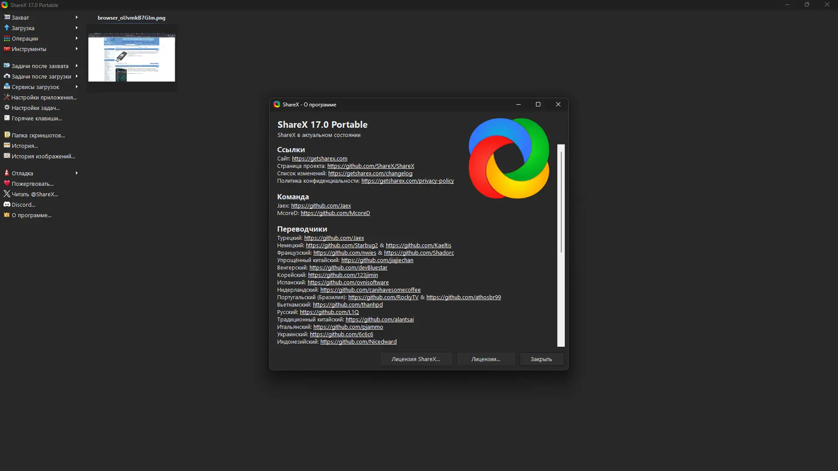Click the crown icon for О программе

pyautogui.click(x=7, y=215)
